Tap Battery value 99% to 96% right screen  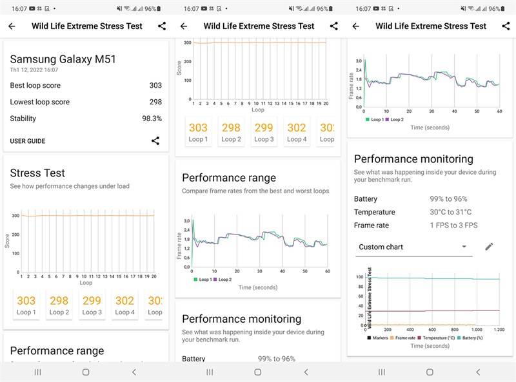tap(448, 199)
